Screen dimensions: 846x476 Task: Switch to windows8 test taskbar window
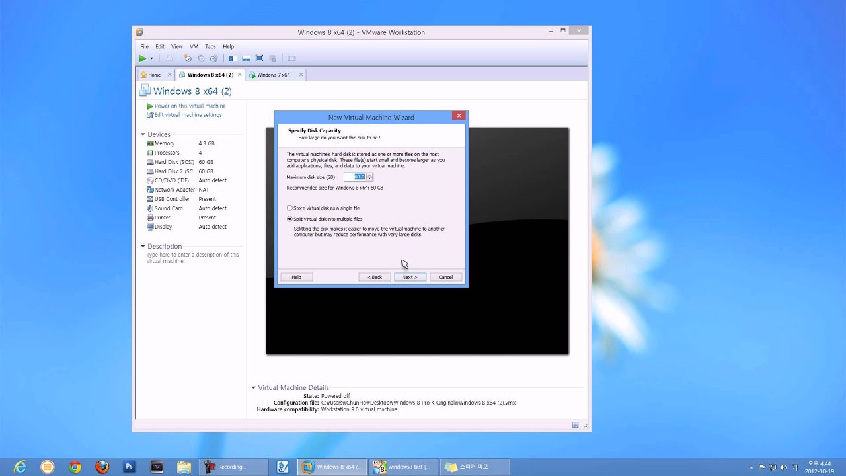point(403,467)
